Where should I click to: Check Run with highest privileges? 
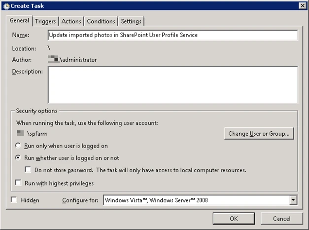pyautogui.click(x=18, y=183)
